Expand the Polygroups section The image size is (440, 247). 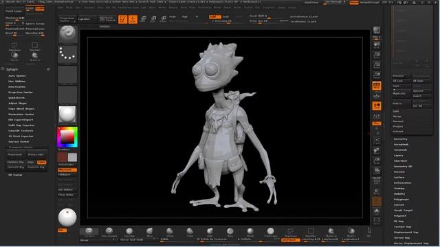pyautogui.click(x=401, y=200)
